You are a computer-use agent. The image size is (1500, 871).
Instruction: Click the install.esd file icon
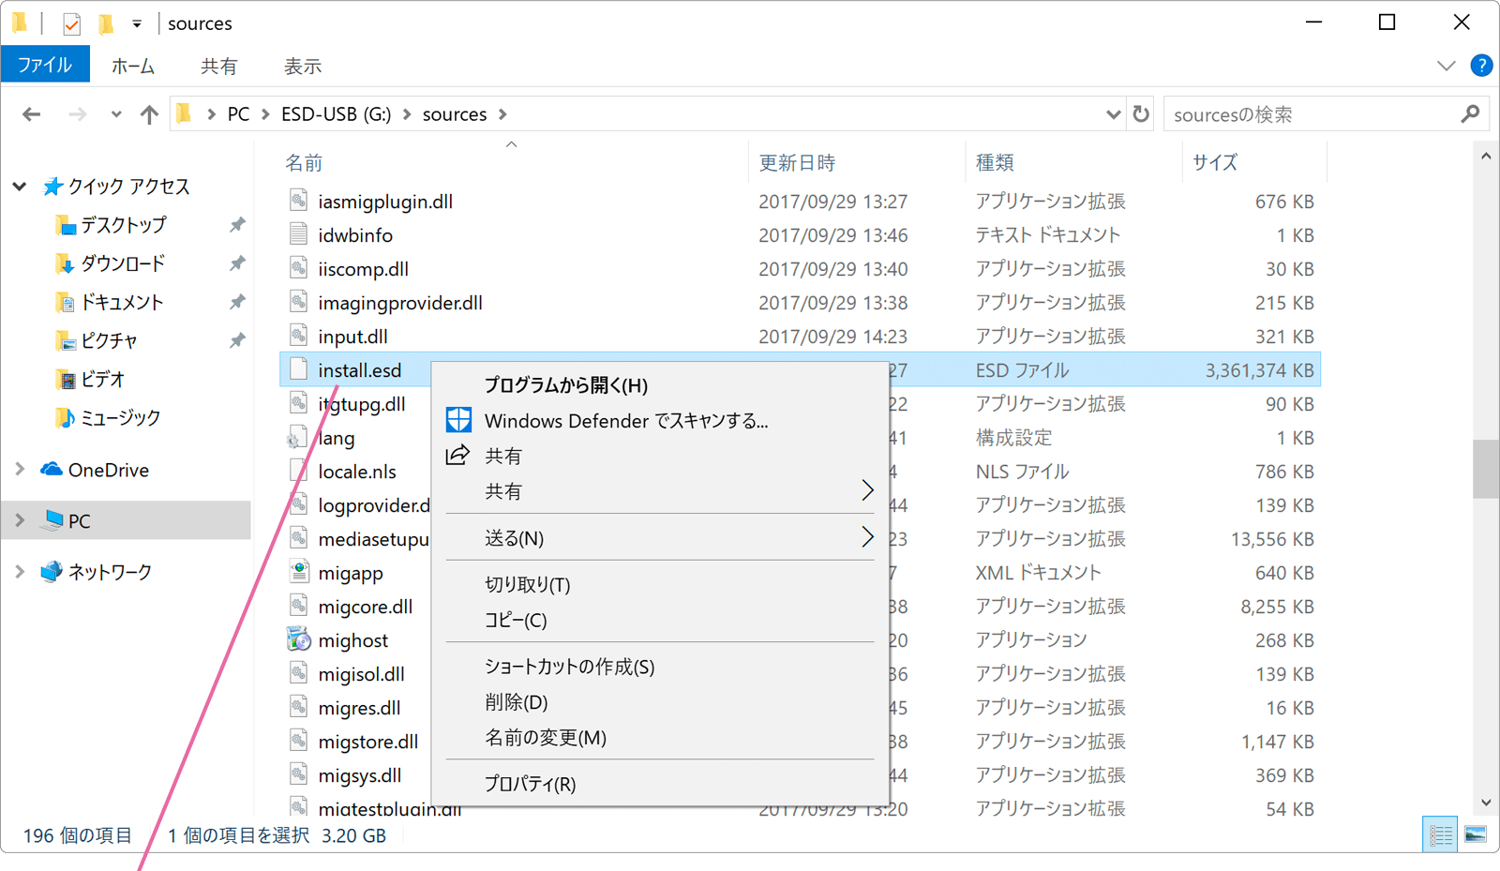[298, 369]
